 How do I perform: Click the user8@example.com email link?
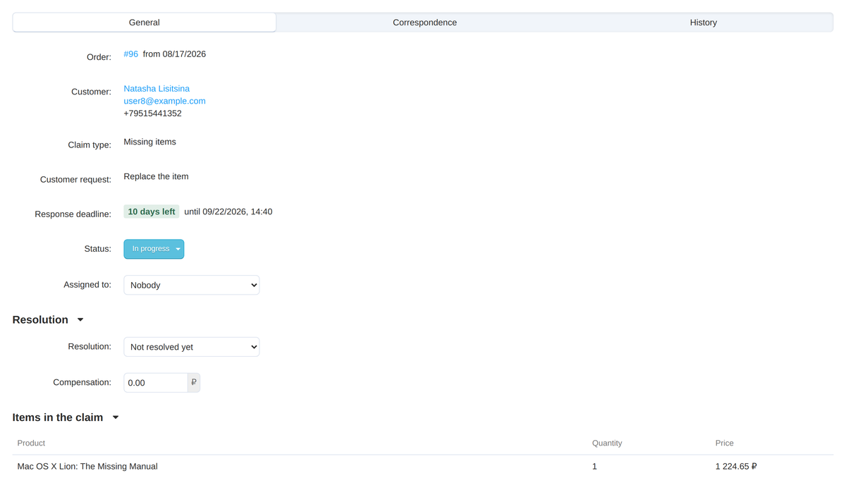pyautogui.click(x=164, y=101)
